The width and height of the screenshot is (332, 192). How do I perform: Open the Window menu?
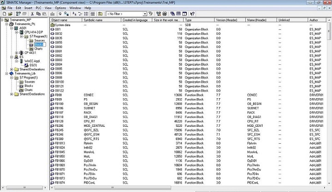(75, 8)
